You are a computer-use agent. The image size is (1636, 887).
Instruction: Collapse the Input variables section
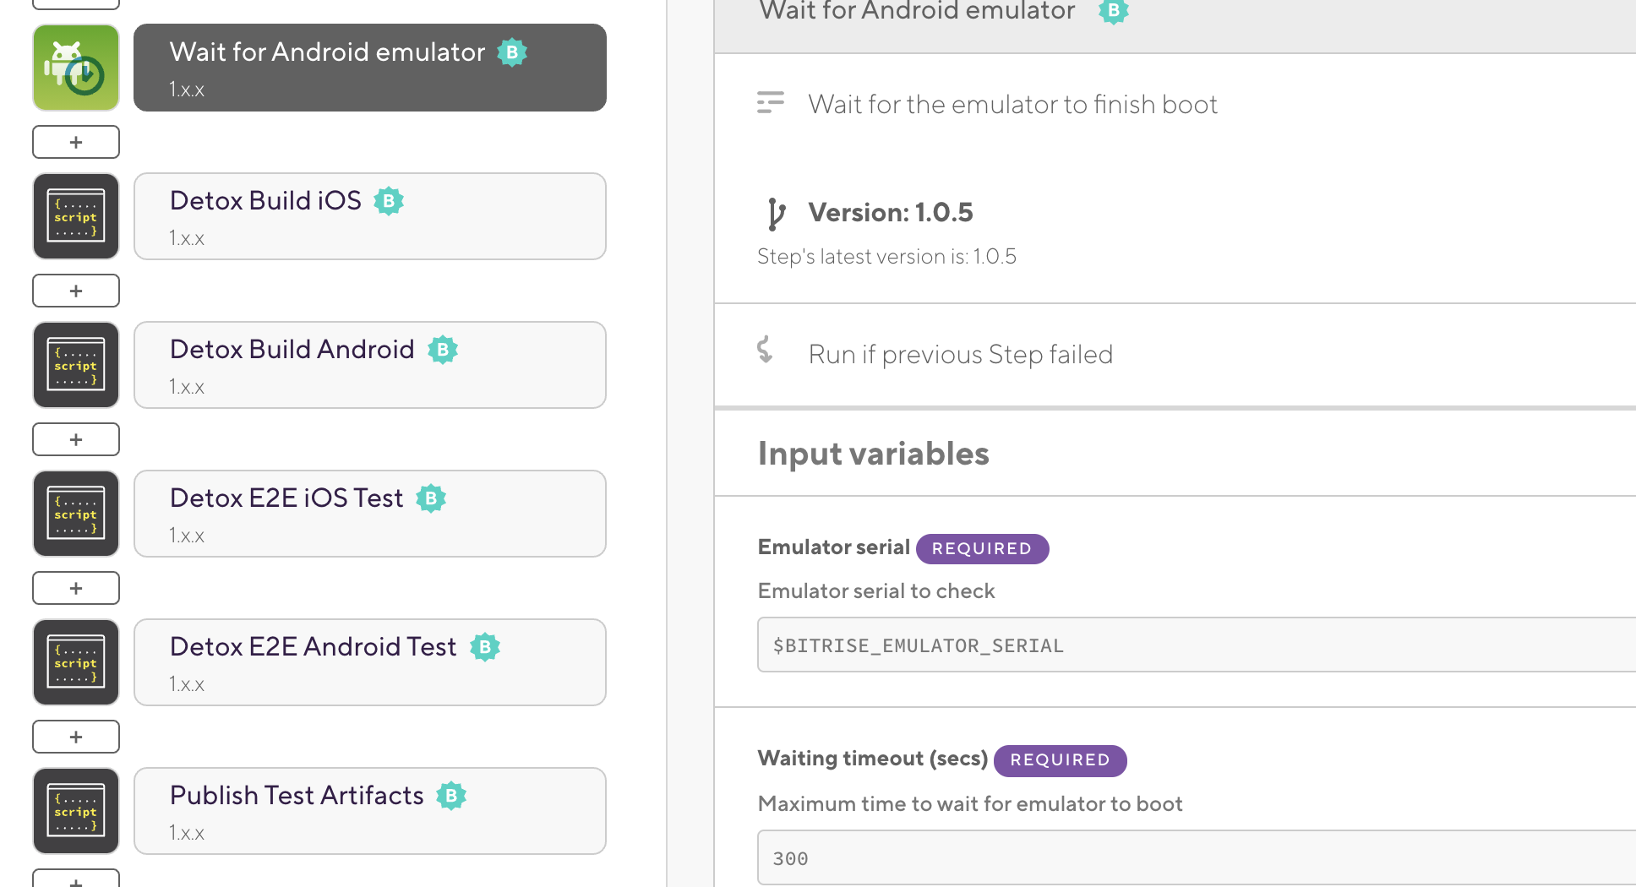coord(873,454)
